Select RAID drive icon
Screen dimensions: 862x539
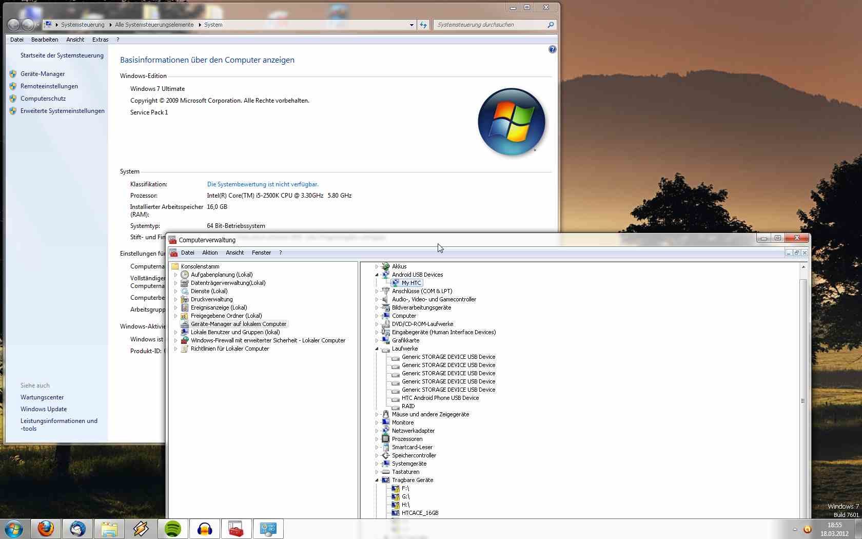click(396, 406)
